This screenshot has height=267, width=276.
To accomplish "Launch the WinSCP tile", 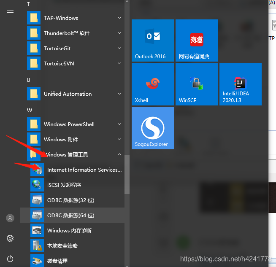I will pyautogui.click(x=197, y=84).
